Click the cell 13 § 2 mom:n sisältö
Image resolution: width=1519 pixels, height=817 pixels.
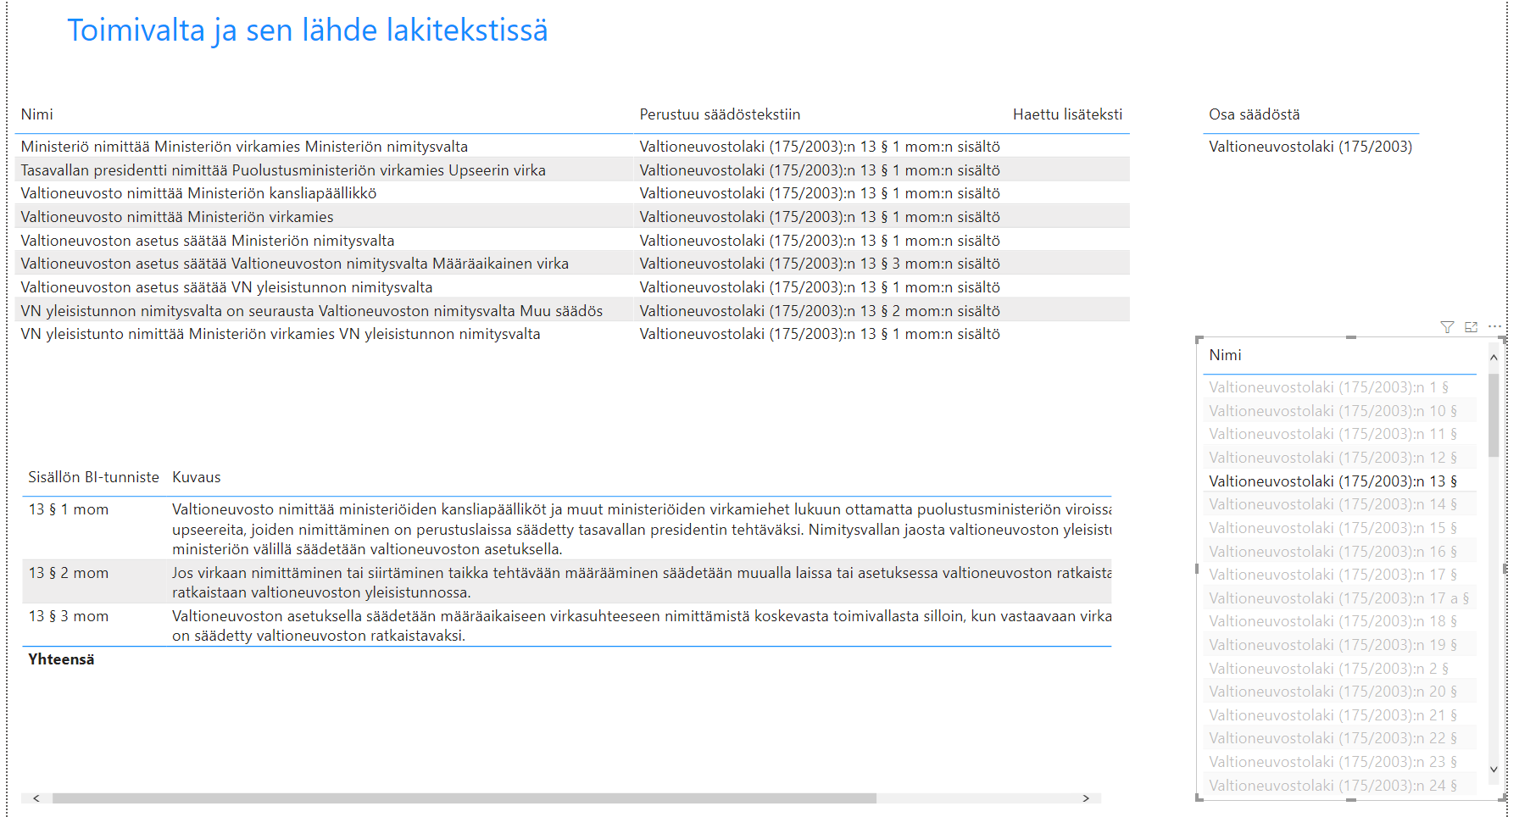click(x=820, y=311)
